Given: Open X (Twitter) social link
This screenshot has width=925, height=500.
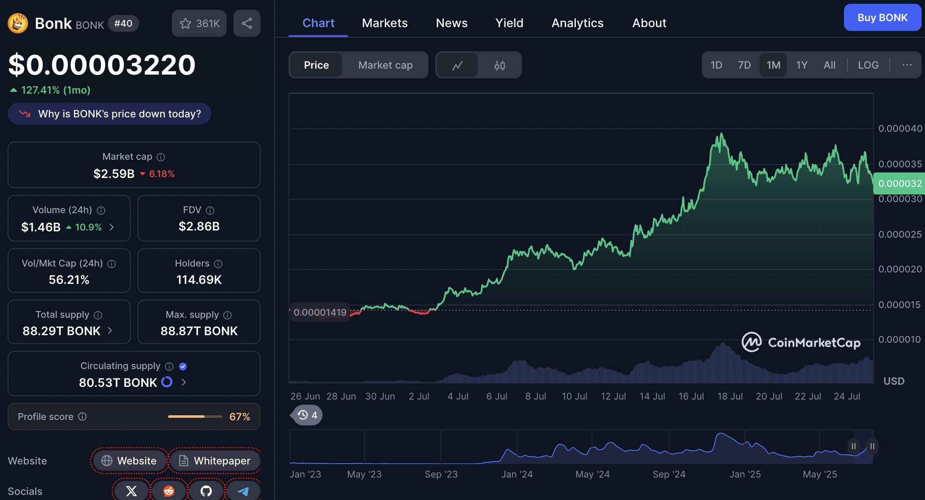Looking at the screenshot, I should click(x=132, y=491).
